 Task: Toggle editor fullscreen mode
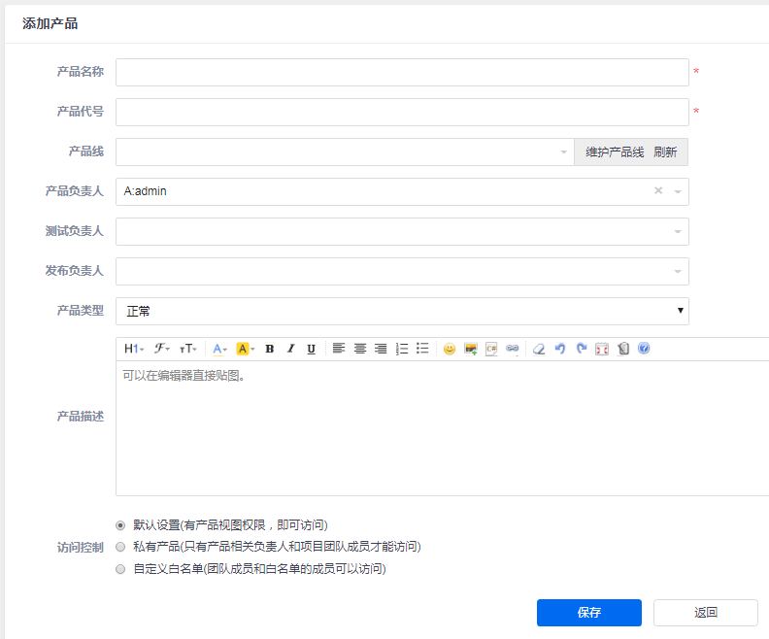pos(602,349)
